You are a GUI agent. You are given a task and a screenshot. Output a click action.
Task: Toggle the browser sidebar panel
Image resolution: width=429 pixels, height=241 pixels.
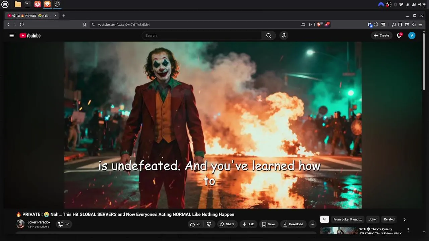(400, 24)
